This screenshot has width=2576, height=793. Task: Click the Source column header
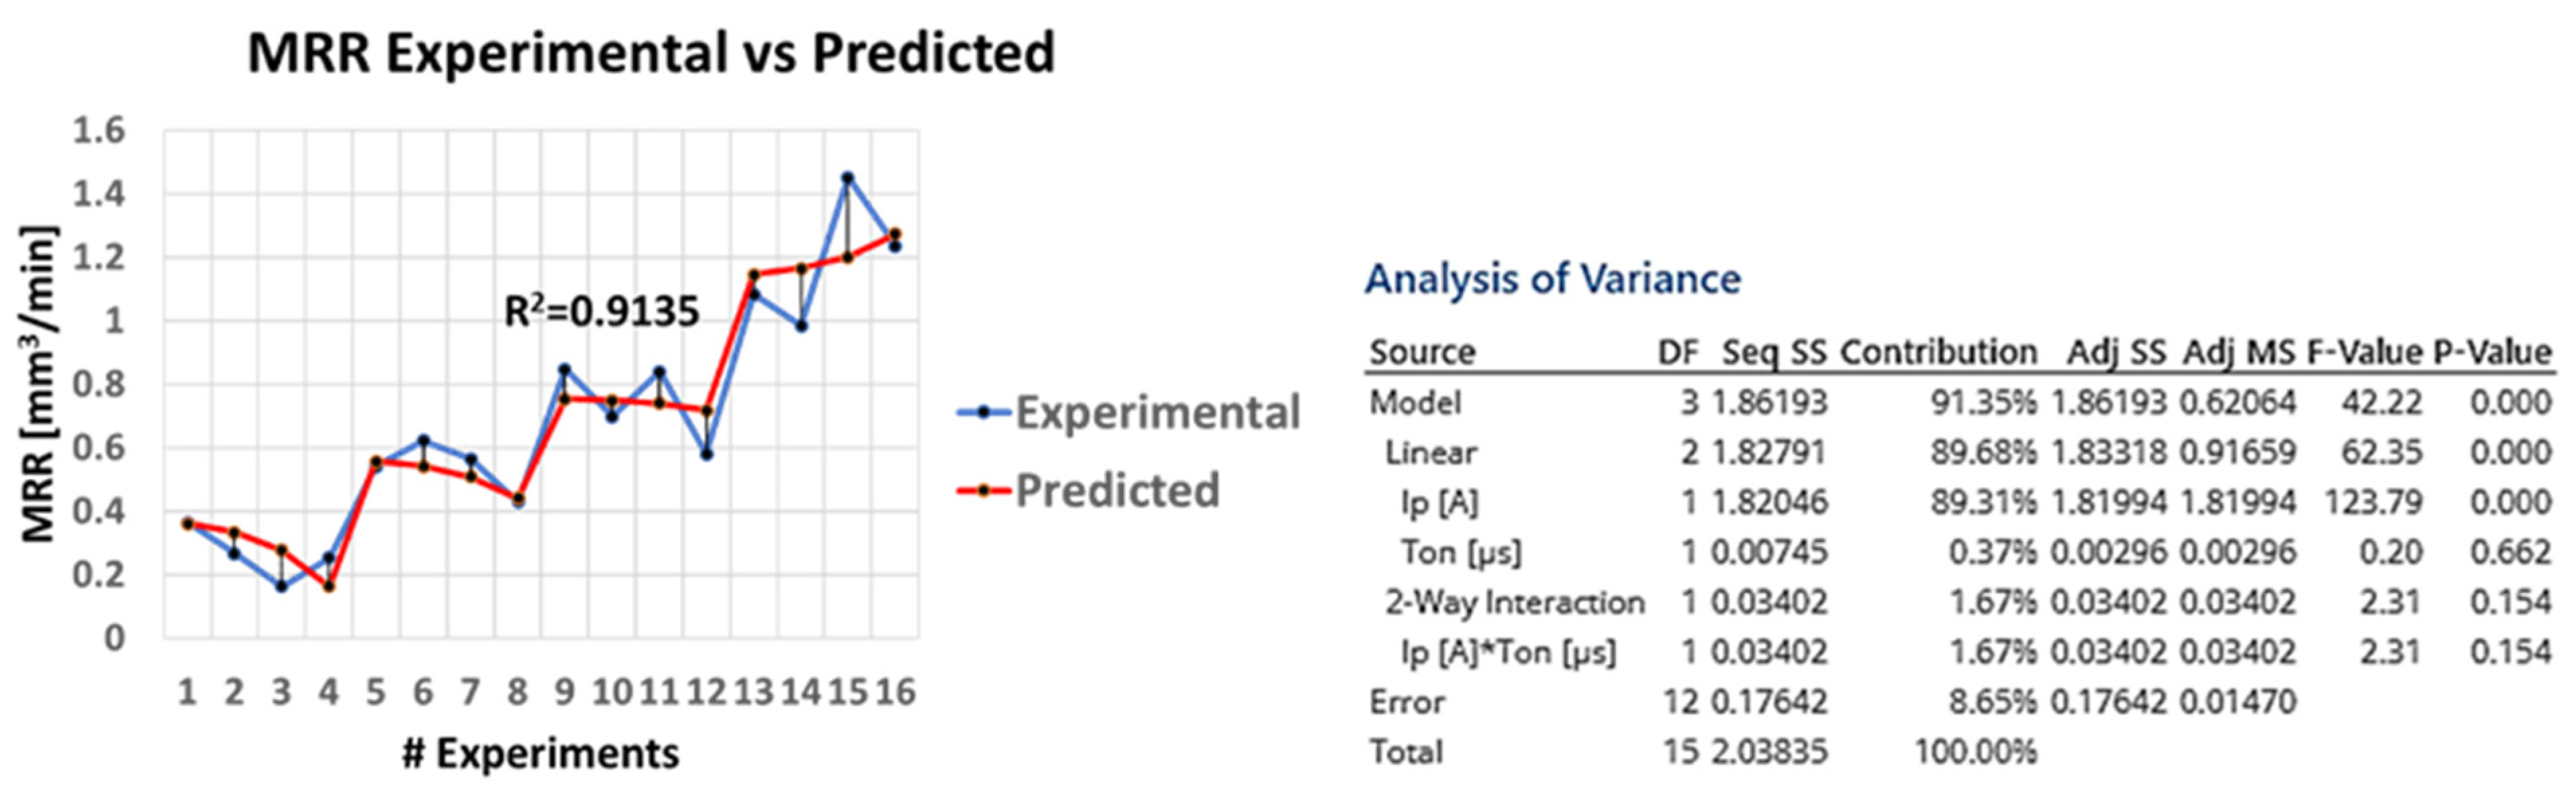click(x=1422, y=352)
